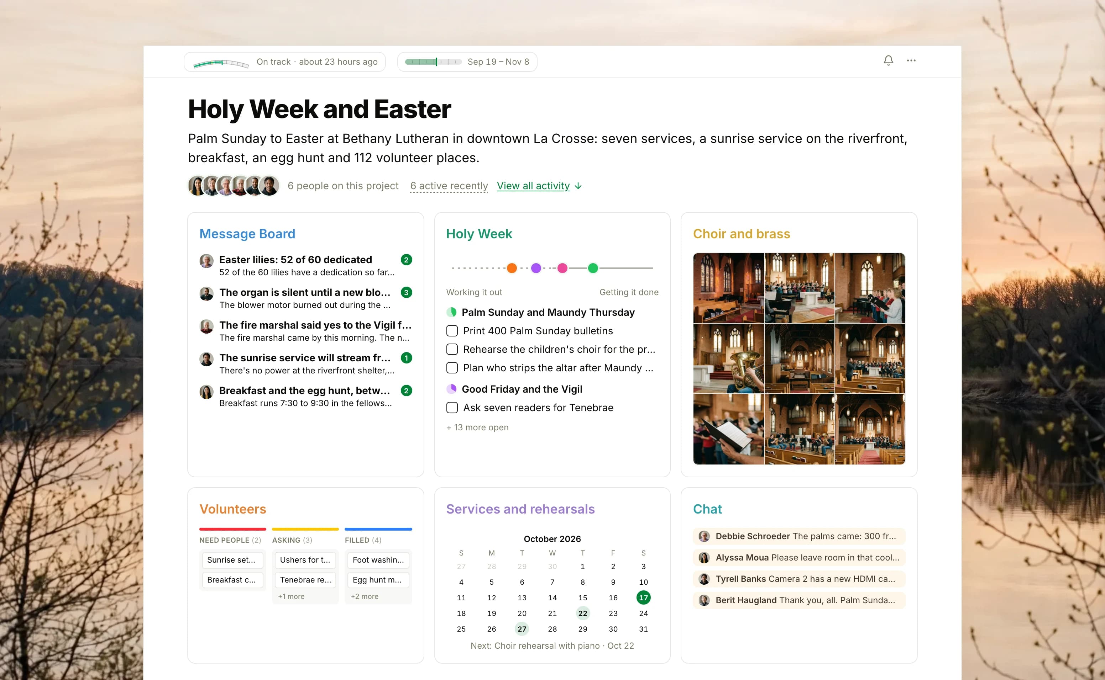Select October 22 on the calendar
The height and width of the screenshot is (680, 1105).
tap(582, 613)
